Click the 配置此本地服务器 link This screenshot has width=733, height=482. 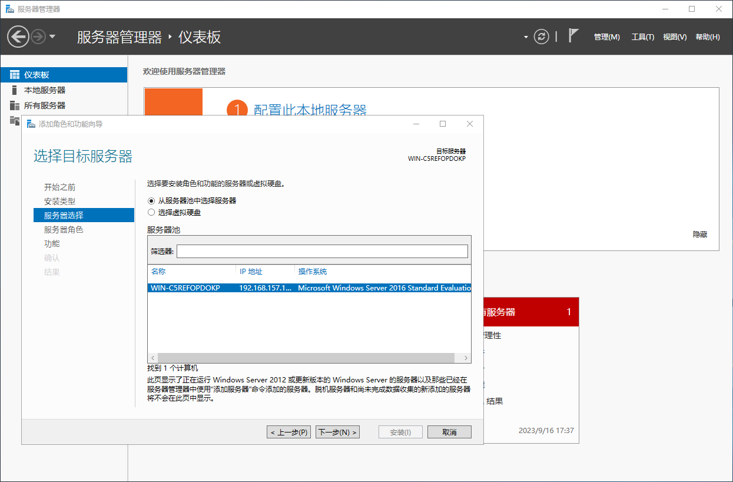[x=310, y=110]
